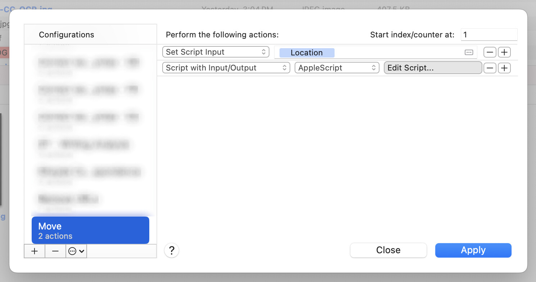Add a new configuration with plus button
Viewport: 536px width, 282px height.
click(35, 251)
